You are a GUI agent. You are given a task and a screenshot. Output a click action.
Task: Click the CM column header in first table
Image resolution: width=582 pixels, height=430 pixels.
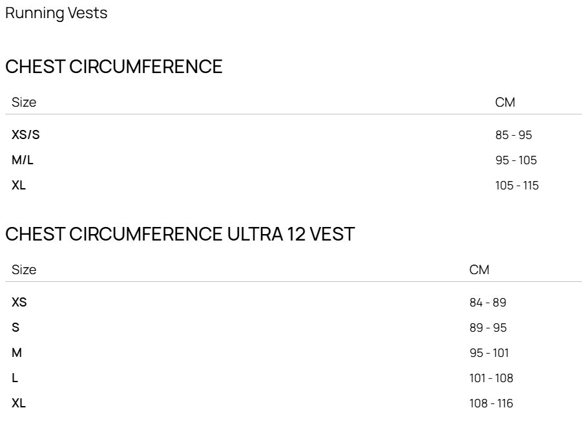point(504,102)
